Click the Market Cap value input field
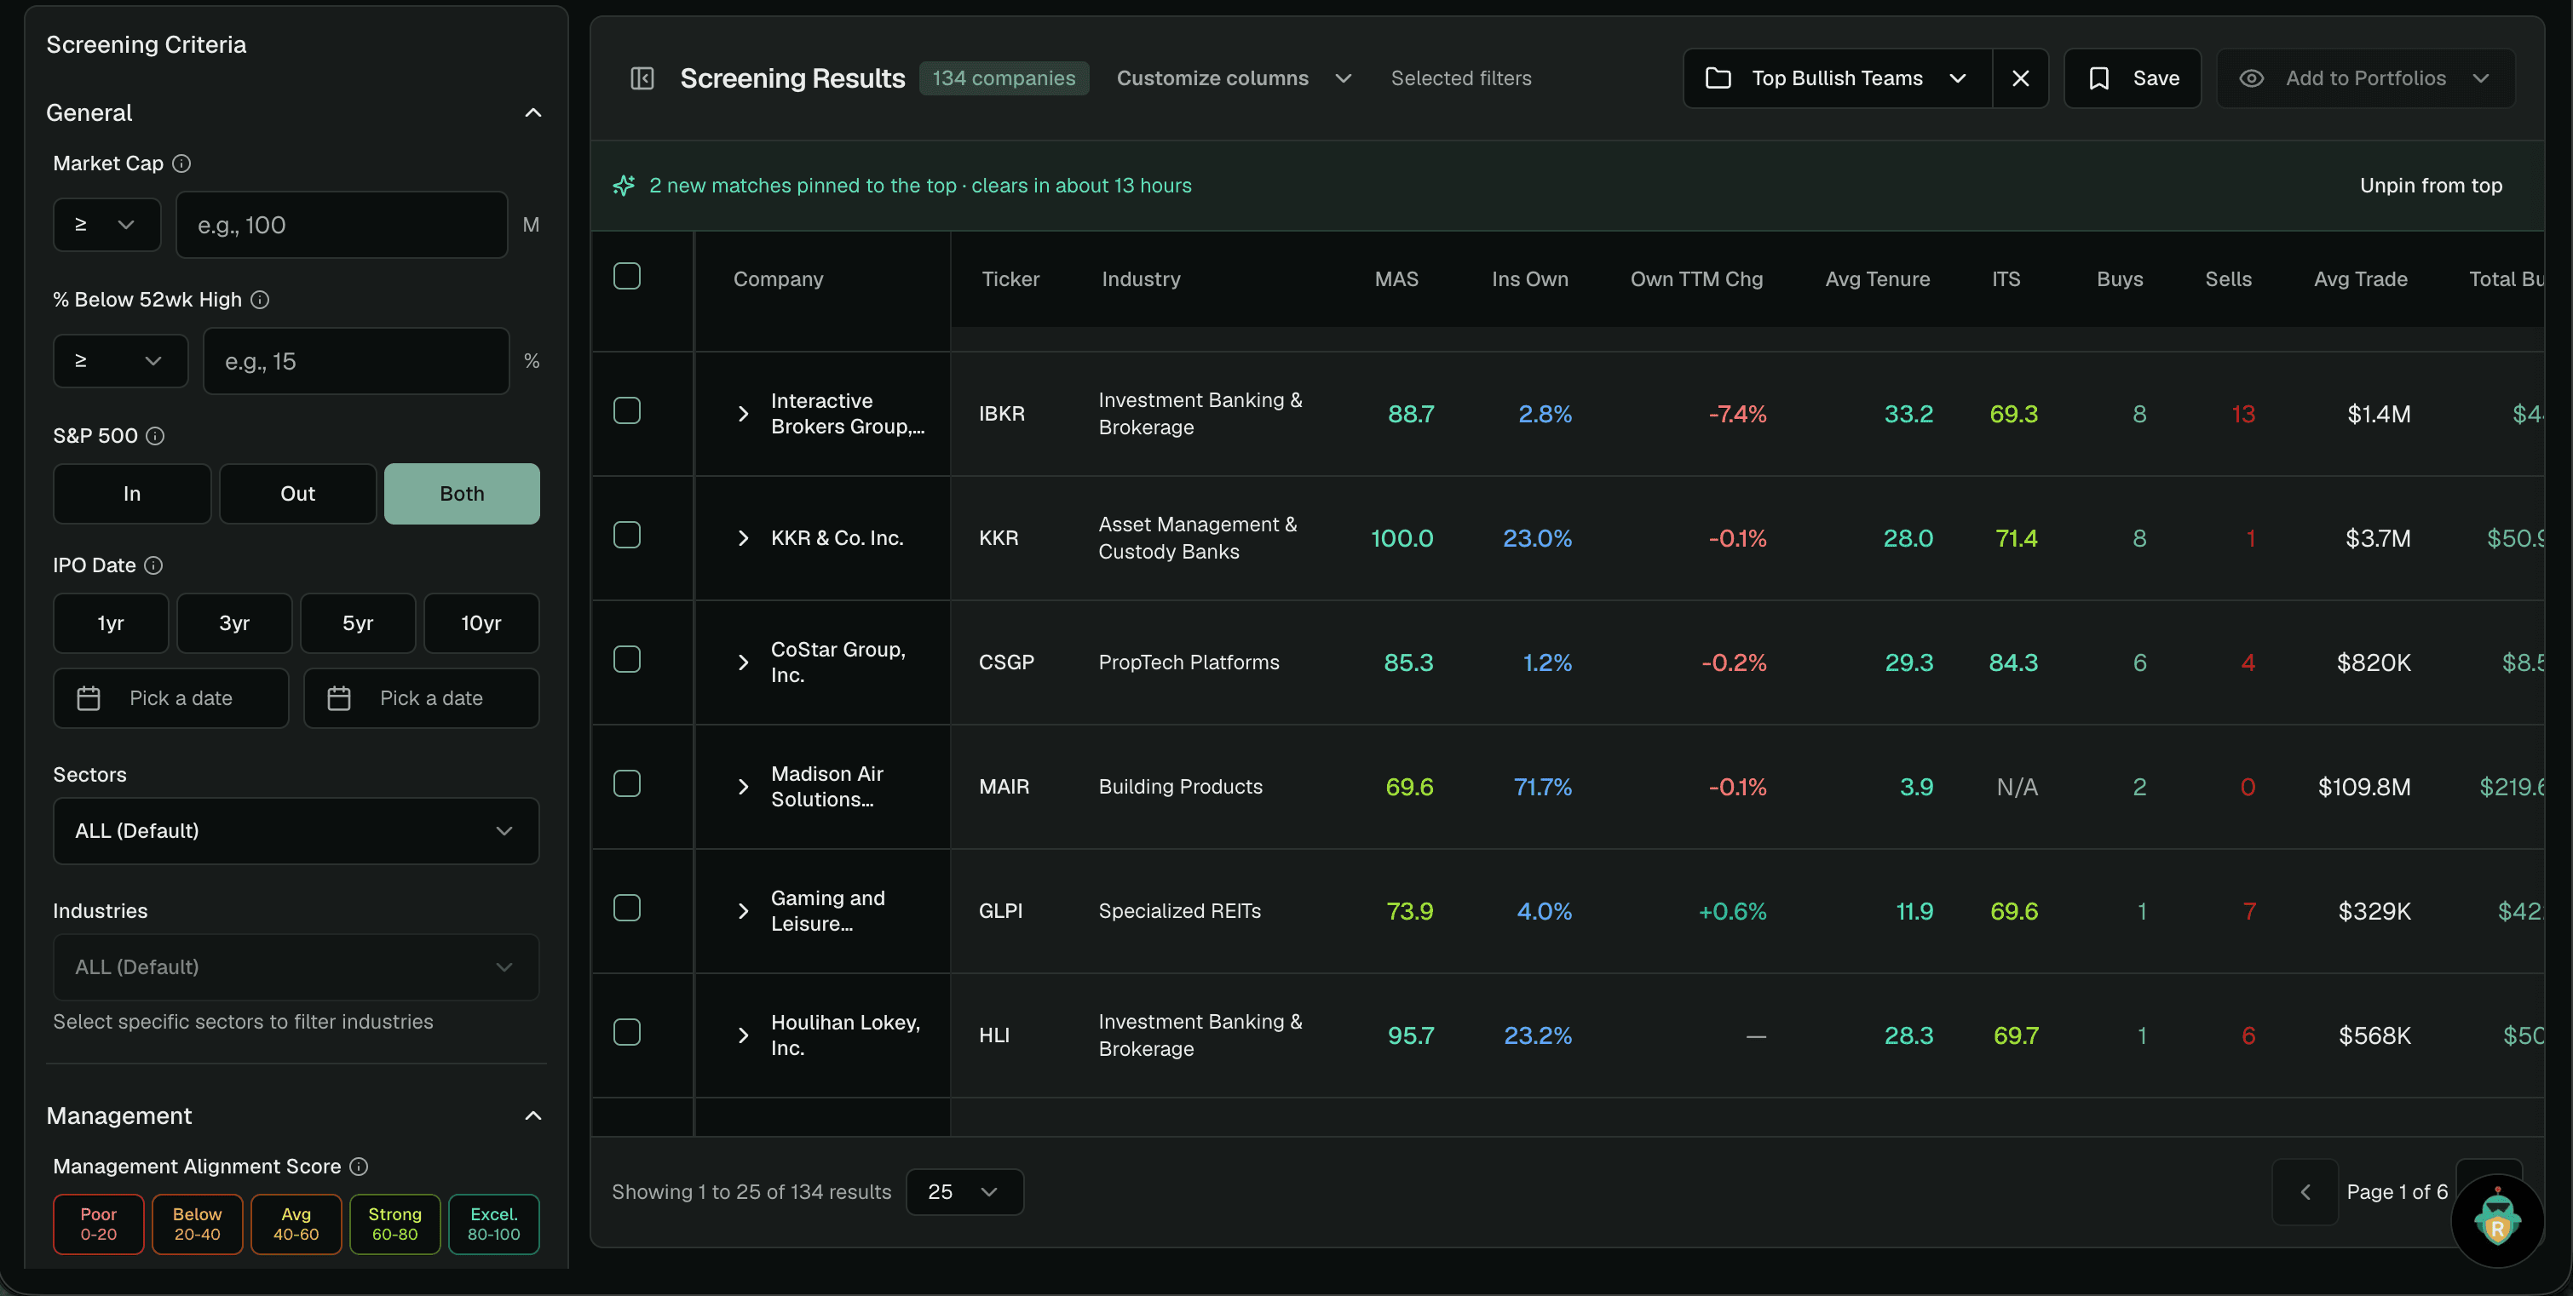The width and height of the screenshot is (2573, 1296). pos(342,225)
